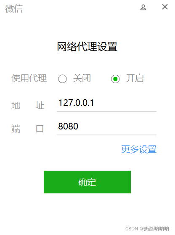The width and height of the screenshot is (175, 235).
Task: Select the 关闭 radio button circle
Action: (x=62, y=79)
